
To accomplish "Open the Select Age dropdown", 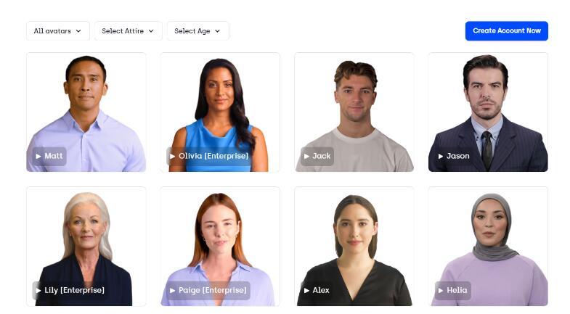I will (x=198, y=31).
